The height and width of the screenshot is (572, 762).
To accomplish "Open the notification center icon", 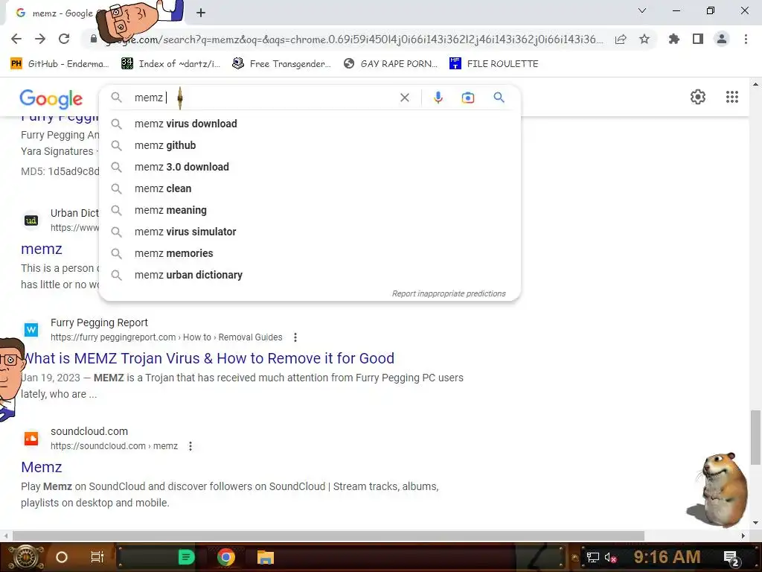I will 732,559.
